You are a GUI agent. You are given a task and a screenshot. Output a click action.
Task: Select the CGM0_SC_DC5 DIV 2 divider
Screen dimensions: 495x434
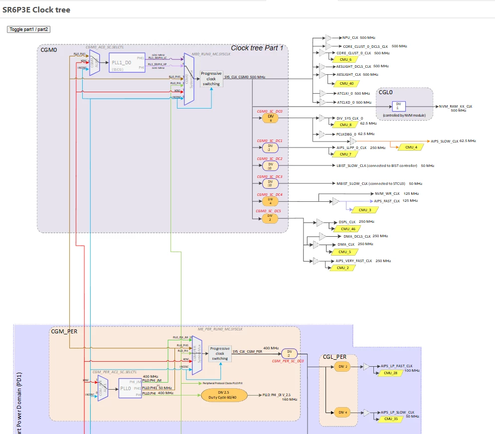pyautogui.click(x=270, y=218)
